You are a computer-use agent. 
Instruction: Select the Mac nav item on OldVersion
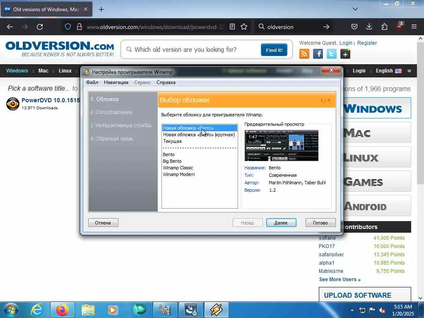pyautogui.click(x=43, y=71)
